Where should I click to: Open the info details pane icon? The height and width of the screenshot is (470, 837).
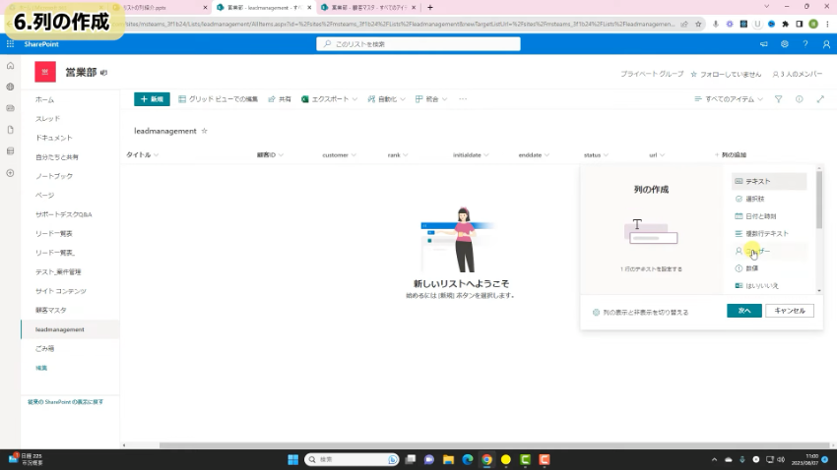(799, 99)
